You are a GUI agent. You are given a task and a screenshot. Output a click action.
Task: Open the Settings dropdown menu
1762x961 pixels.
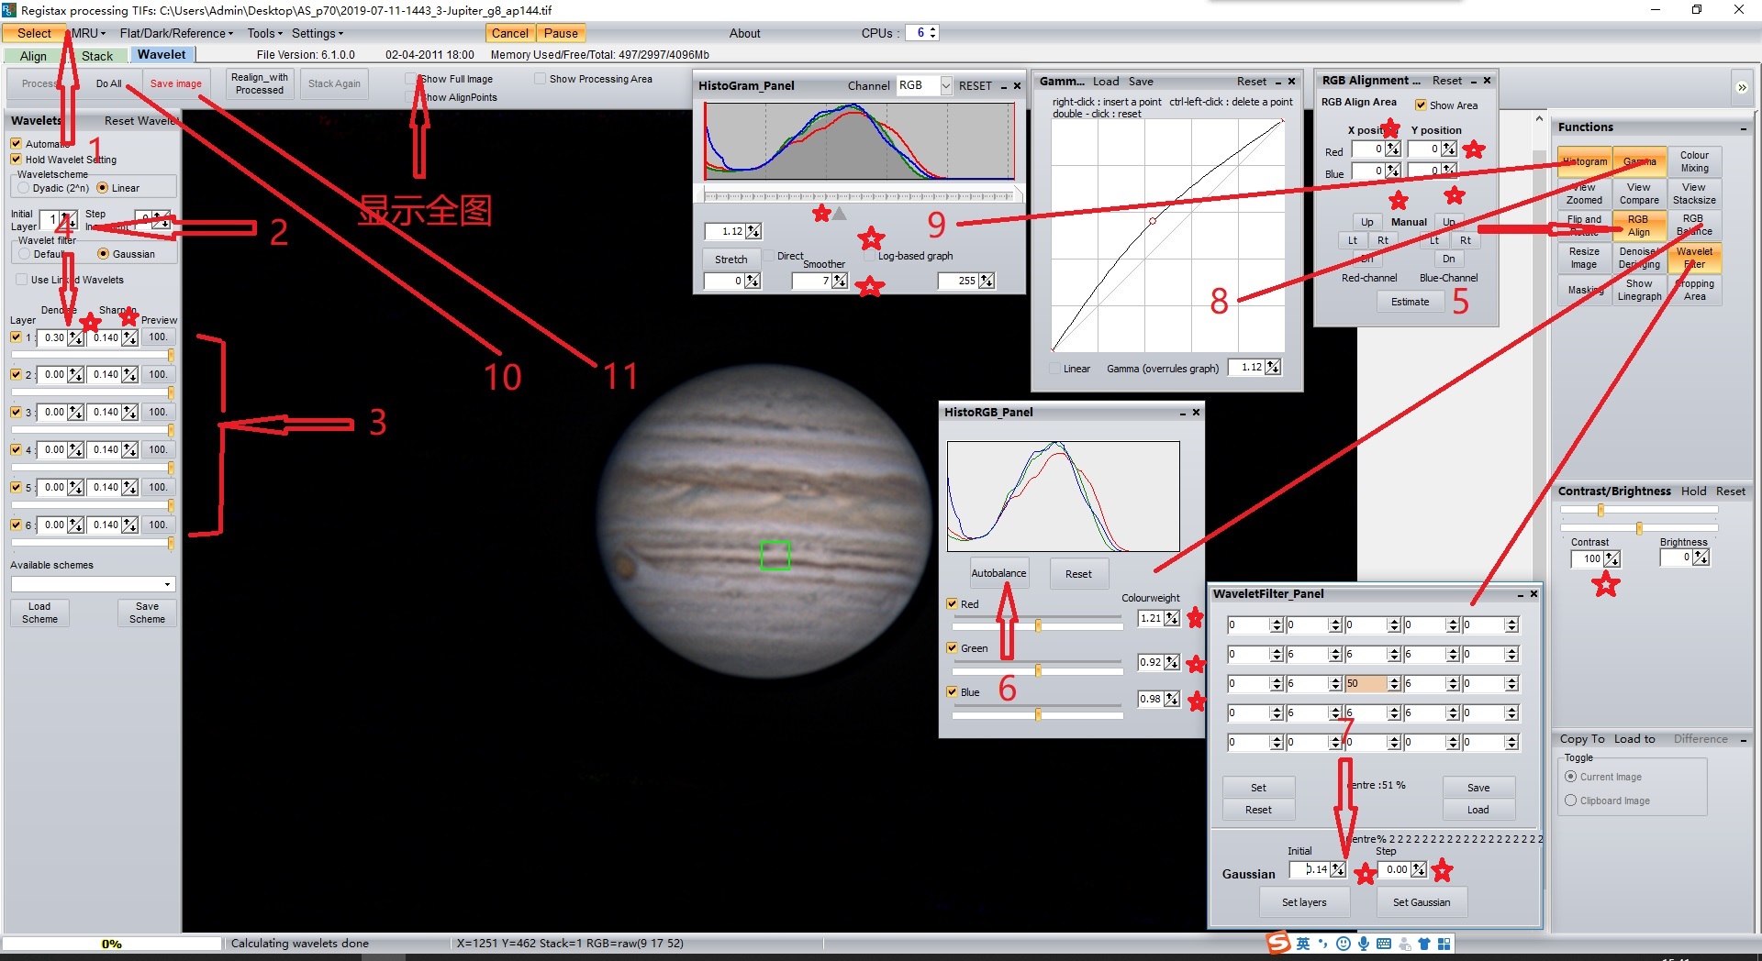[x=318, y=33]
